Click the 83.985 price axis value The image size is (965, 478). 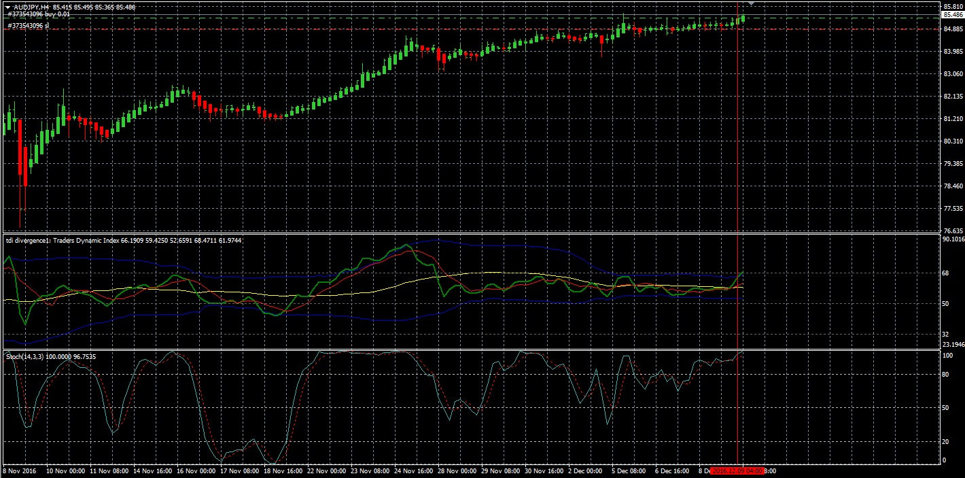click(952, 52)
